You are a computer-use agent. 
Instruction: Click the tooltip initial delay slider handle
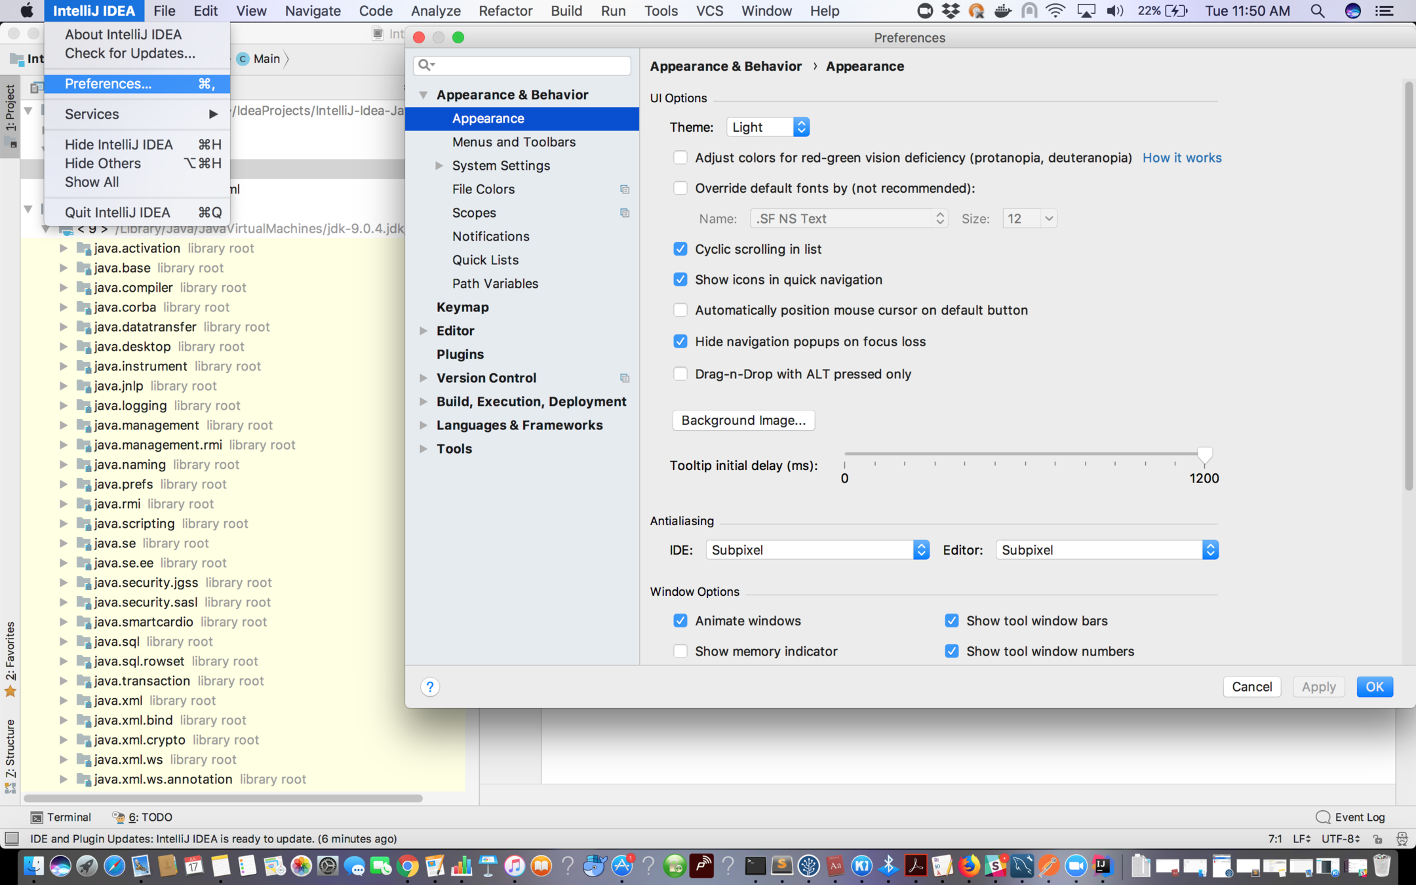pyautogui.click(x=1204, y=454)
